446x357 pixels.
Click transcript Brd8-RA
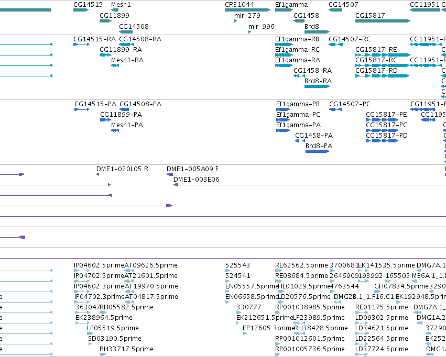(317, 86)
